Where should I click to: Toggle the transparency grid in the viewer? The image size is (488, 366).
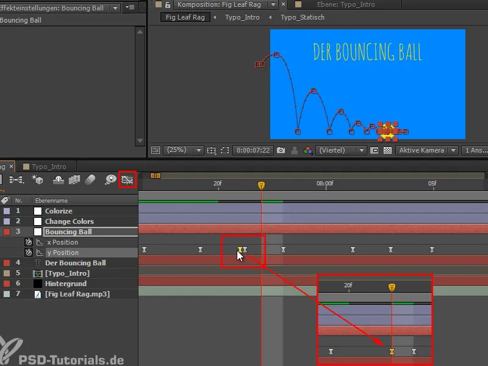387,150
